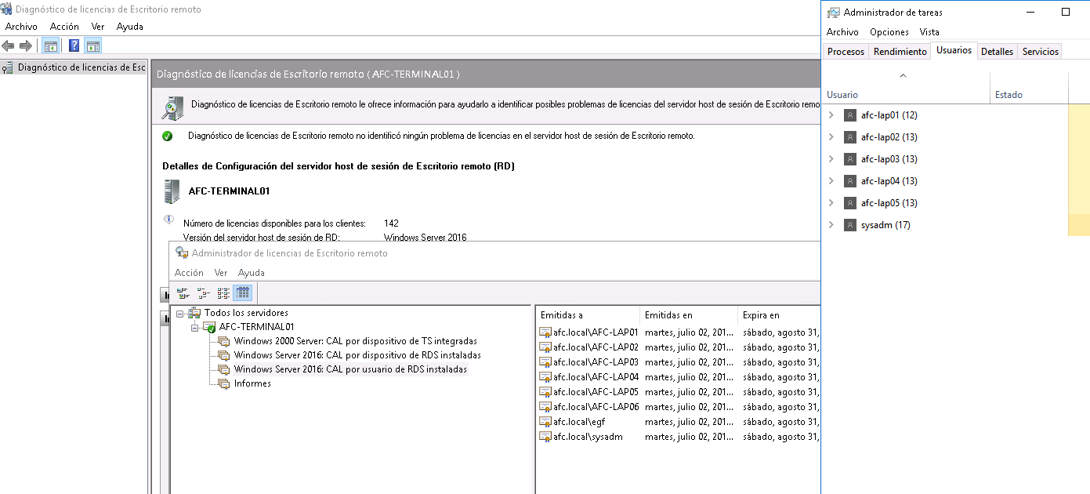Expand the afc-lap01 user entry
Image resolution: width=1090 pixels, height=494 pixels.
point(831,115)
